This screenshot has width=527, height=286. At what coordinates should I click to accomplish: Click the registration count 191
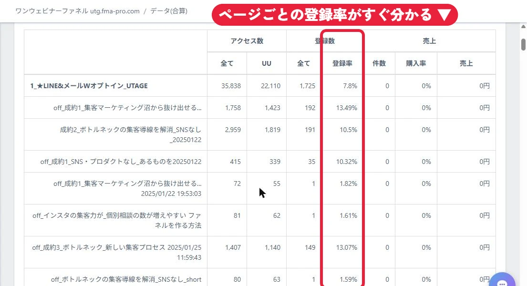coord(310,130)
